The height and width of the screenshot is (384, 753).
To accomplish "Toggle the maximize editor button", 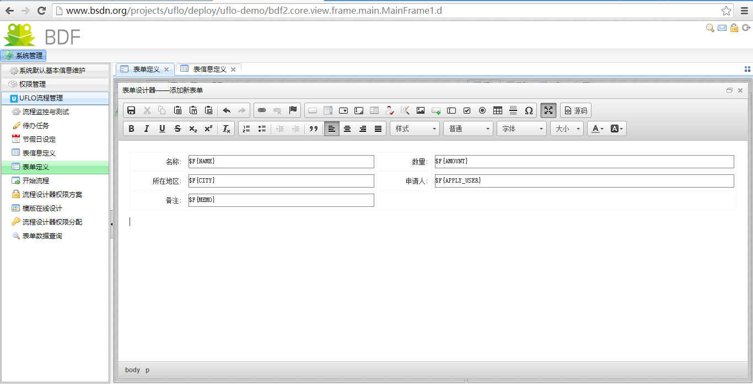I will 548,110.
